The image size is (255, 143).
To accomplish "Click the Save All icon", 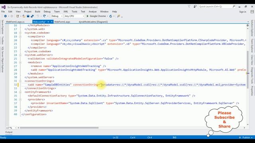I will click(x=32, y=16).
